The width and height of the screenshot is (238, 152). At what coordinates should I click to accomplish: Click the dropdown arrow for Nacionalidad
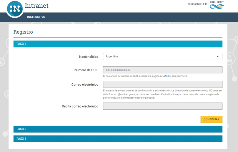(218, 57)
